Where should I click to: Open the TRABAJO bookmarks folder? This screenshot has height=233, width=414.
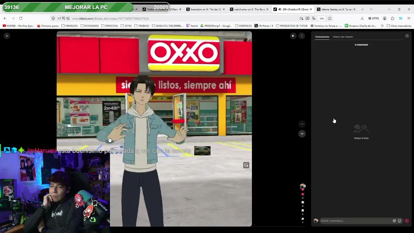click(x=142, y=26)
